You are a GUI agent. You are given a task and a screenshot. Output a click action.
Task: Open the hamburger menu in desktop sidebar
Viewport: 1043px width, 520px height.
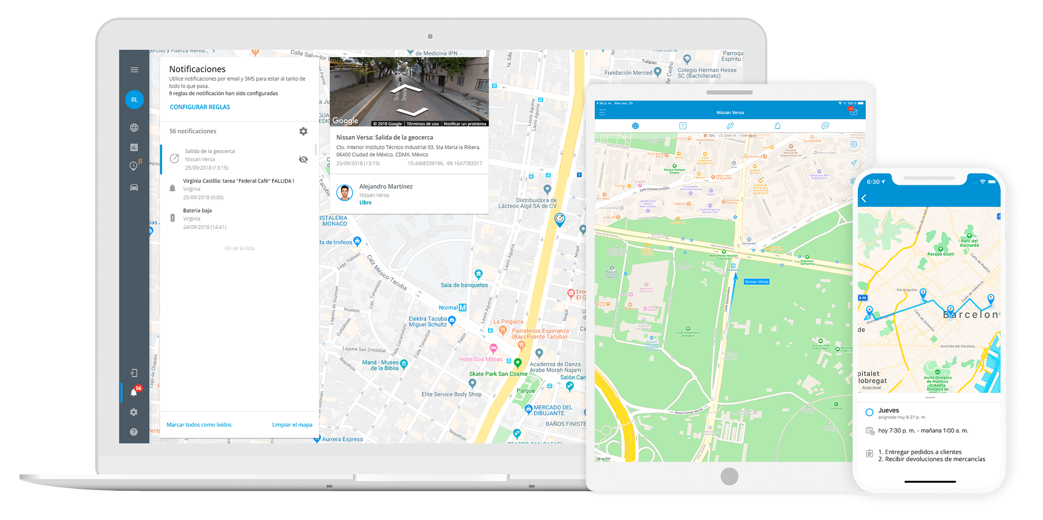(x=134, y=70)
